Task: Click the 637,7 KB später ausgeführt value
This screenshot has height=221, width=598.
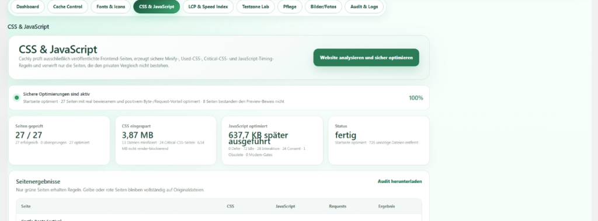Action: coord(258,138)
